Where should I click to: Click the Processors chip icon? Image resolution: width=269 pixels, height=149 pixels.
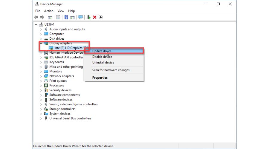pos(46,85)
